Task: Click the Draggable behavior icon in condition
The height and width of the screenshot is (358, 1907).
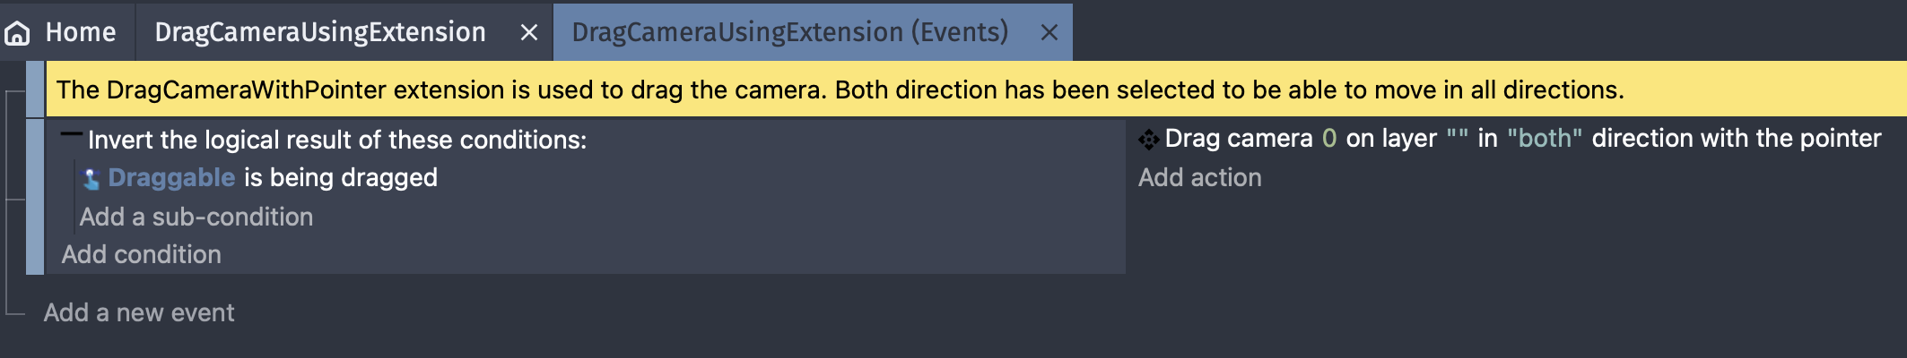Action: coord(91,179)
